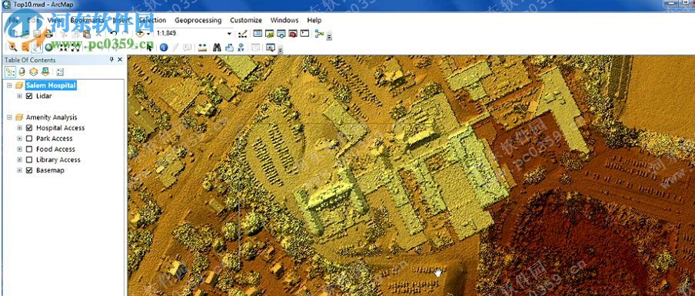The width and height of the screenshot is (695, 296).
Task: Open the Help menu
Action: [x=314, y=20]
